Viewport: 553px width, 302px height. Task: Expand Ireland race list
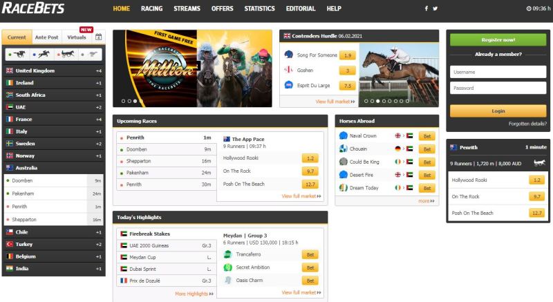click(x=54, y=83)
